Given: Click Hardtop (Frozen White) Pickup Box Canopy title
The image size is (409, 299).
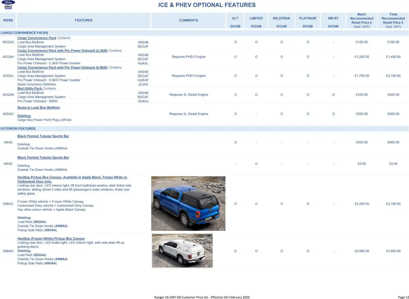Looking at the screenshot, I should coord(51,239).
